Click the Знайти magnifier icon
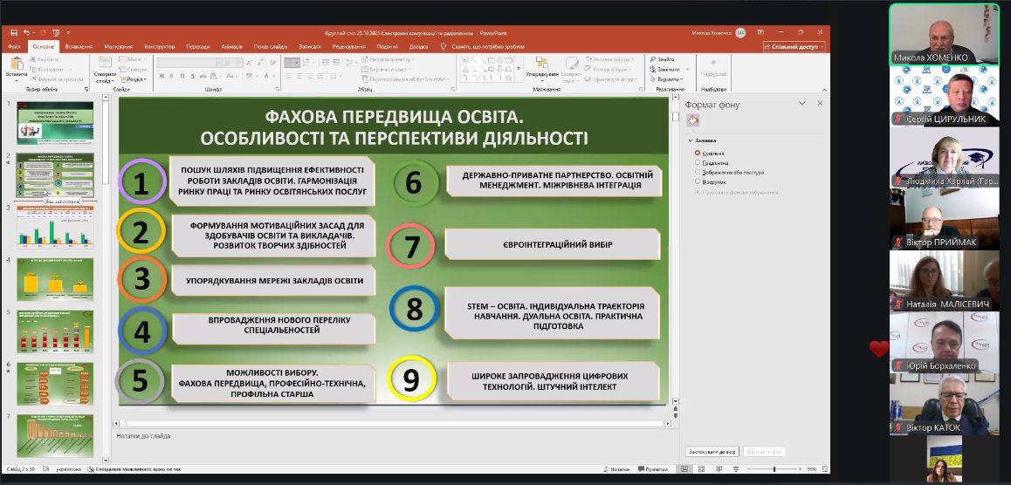The image size is (1011, 485). coord(654,59)
